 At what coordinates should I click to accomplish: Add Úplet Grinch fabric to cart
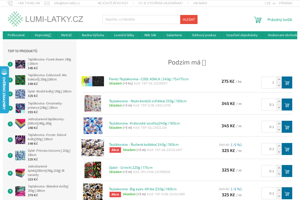pos(287,171)
